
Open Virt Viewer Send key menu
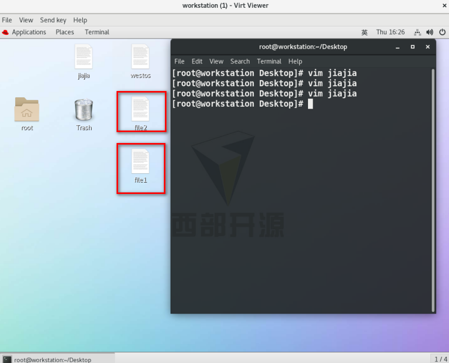53,20
